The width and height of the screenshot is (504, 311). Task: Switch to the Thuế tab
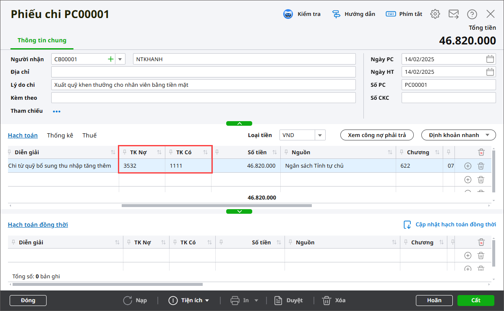[89, 135]
